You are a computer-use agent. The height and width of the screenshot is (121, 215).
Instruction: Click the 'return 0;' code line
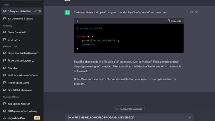[88, 44]
